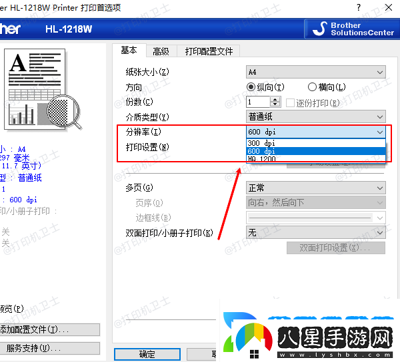Click the Brother SolutionsCenter logo button
400x362 pixels.
coord(352,29)
